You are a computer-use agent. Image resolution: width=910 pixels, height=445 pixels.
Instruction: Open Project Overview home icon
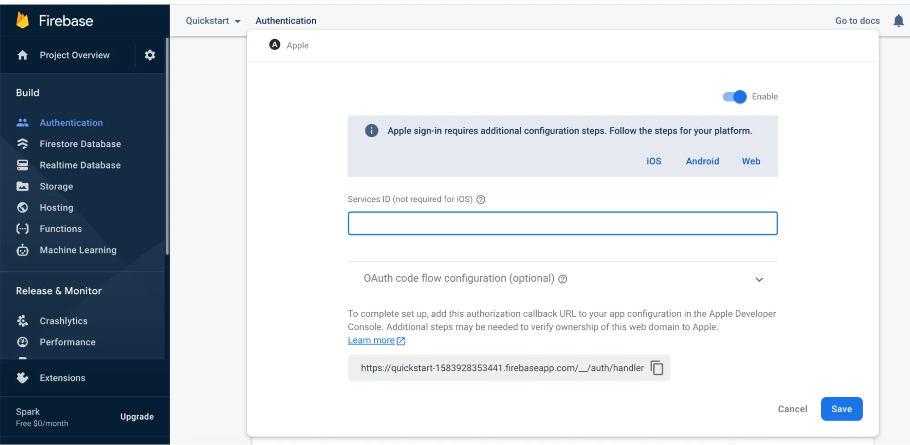click(x=22, y=55)
